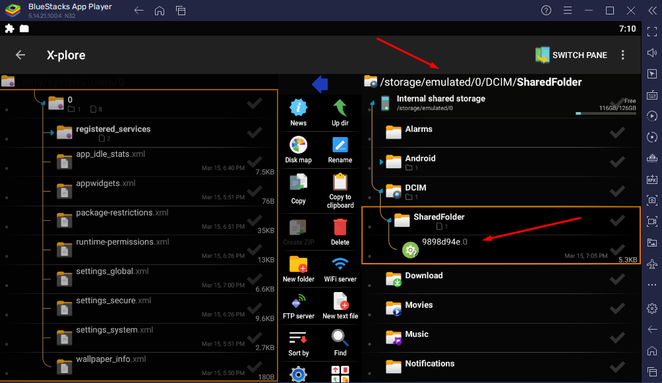This screenshot has height=383, width=662.
Task: Open BlueStacks settings gear in sidebar
Action: (652, 309)
